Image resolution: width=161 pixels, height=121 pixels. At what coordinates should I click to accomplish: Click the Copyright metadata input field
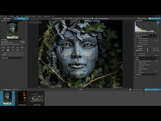point(16,55)
